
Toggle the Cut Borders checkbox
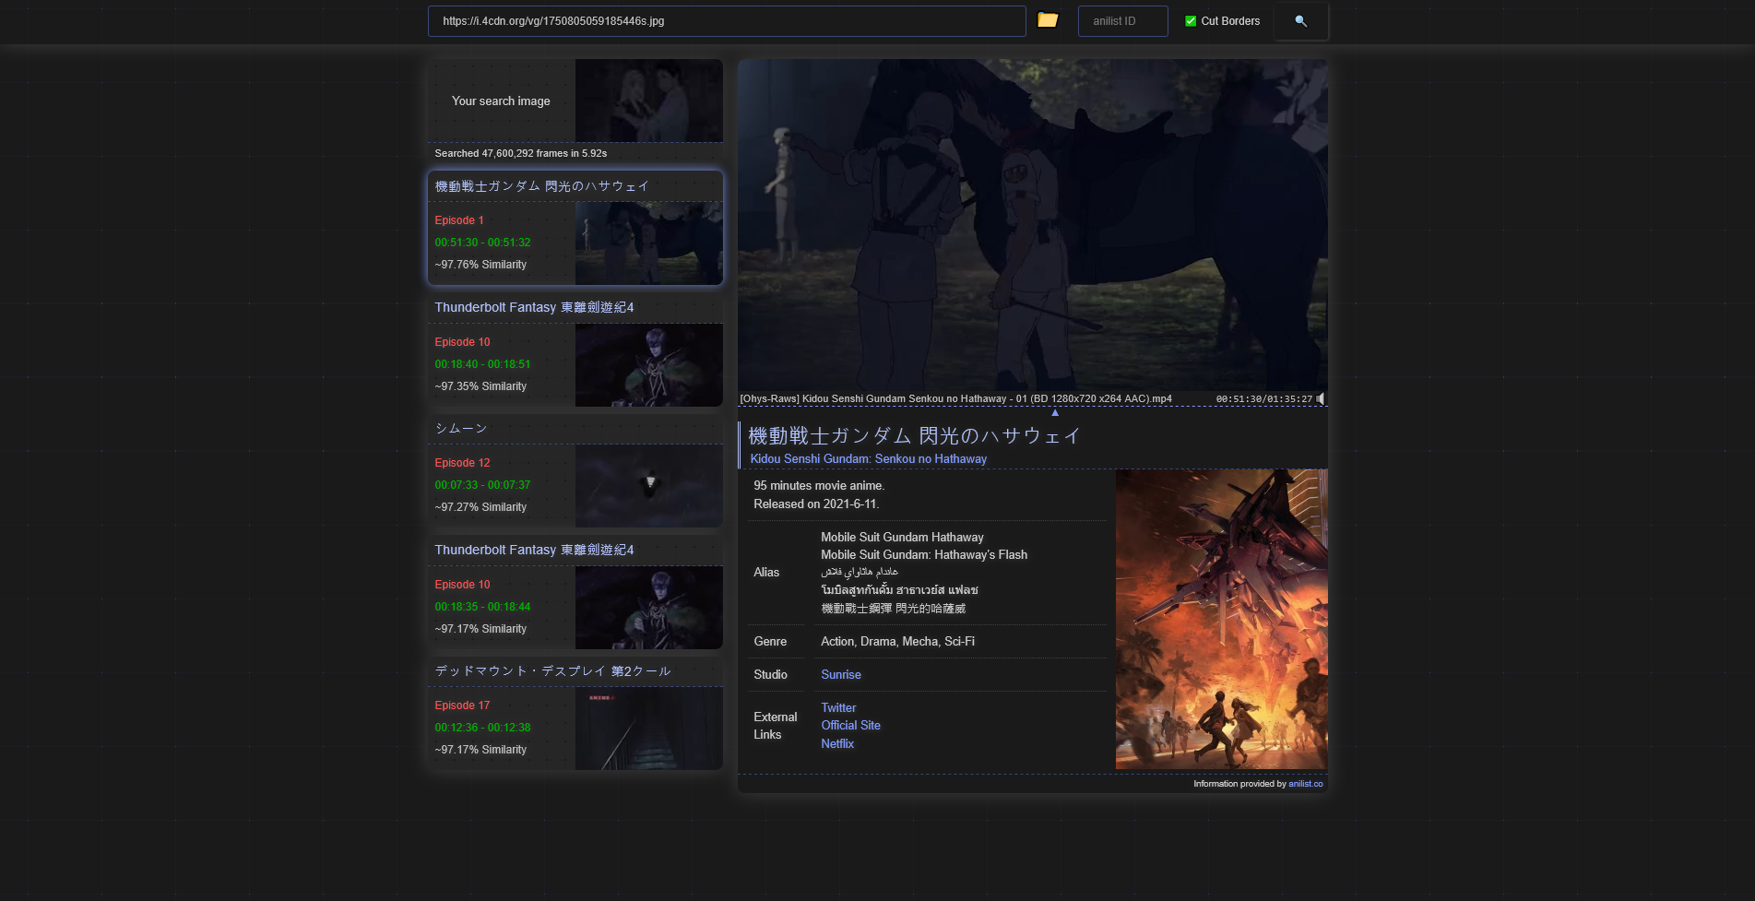(1191, 21)
